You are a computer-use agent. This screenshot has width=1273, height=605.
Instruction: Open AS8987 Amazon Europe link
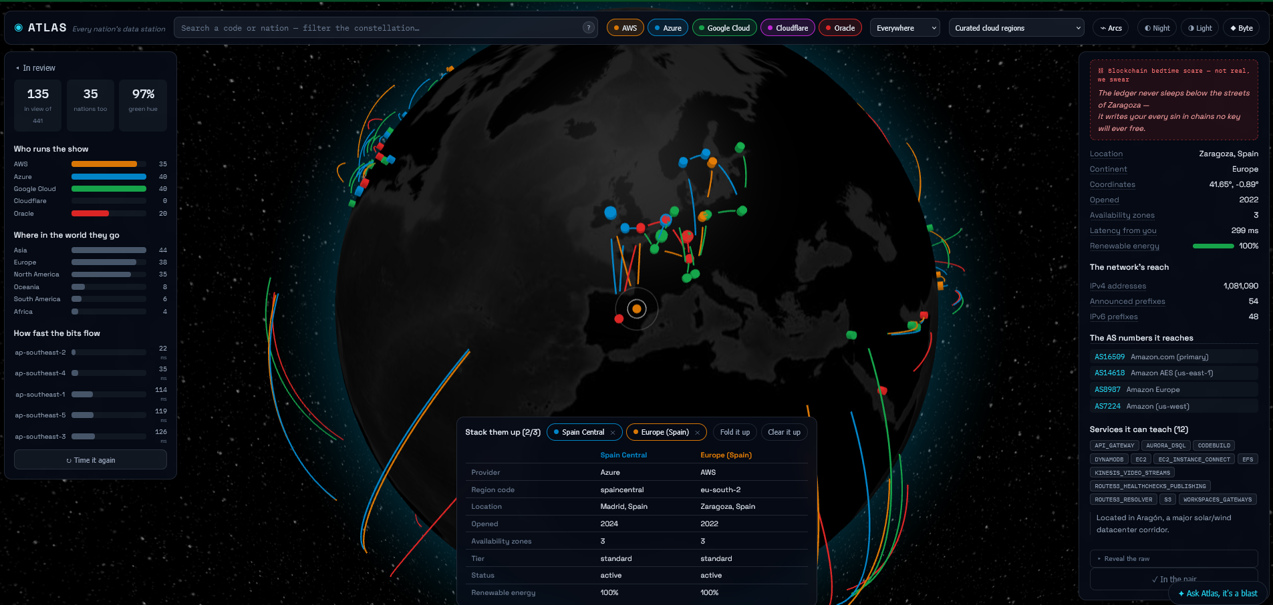point(1173,389)
